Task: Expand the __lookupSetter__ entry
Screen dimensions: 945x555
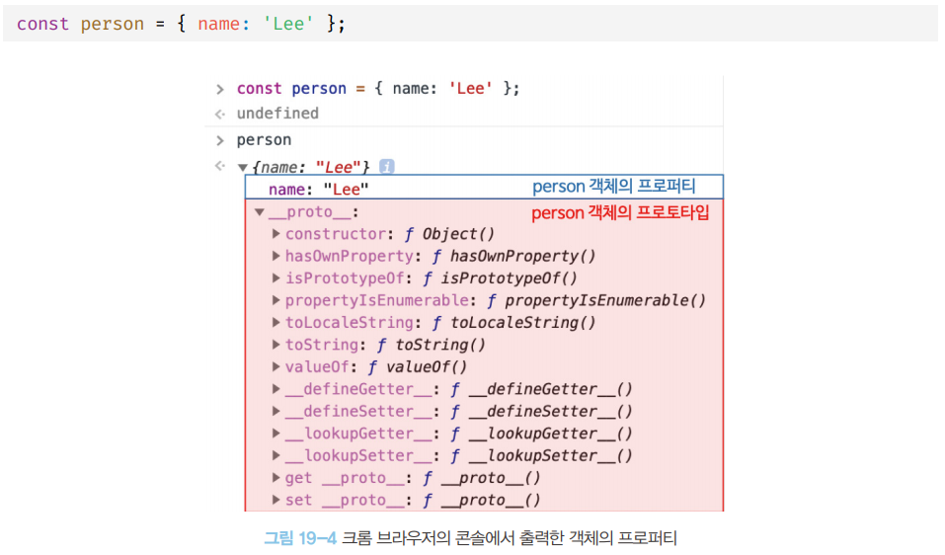Action: [276, 456]
